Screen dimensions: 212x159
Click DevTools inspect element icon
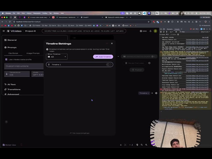click(x=161, y=29)
